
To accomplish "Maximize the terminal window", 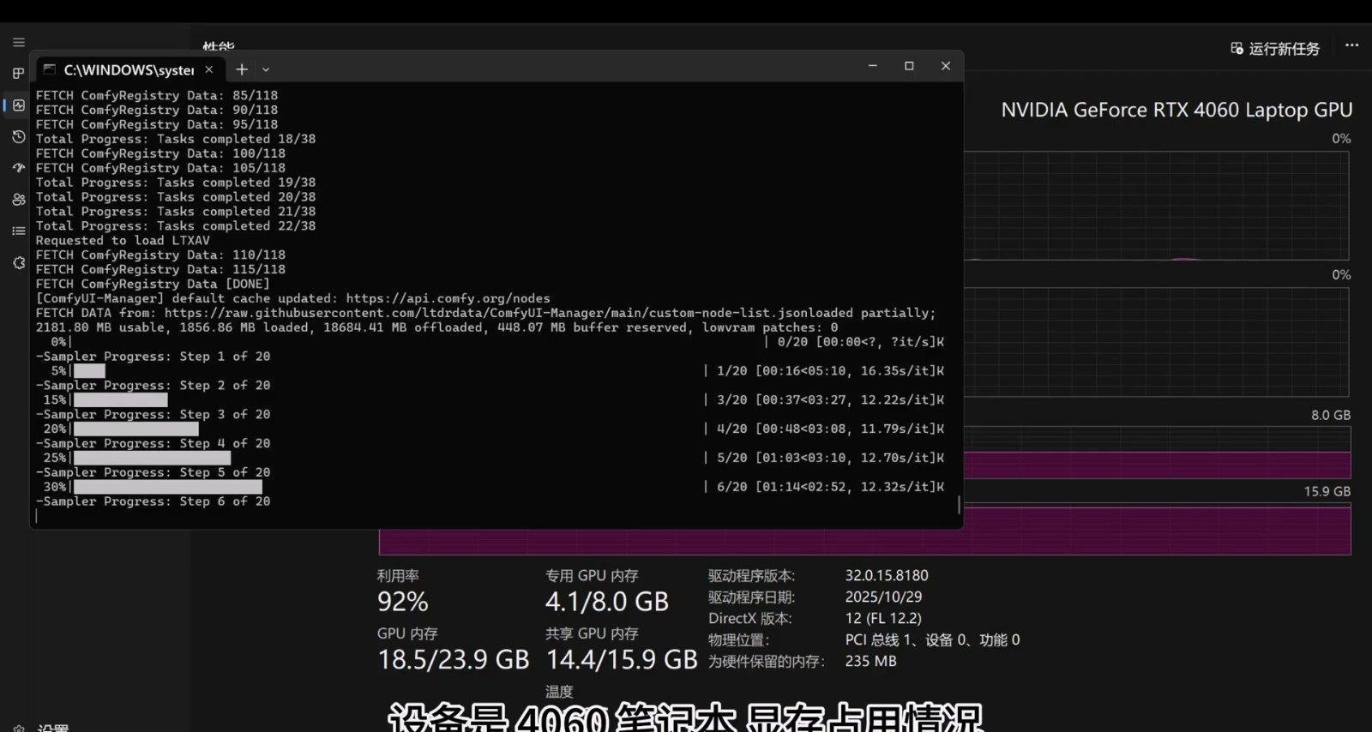I will (x=909, y=66).
